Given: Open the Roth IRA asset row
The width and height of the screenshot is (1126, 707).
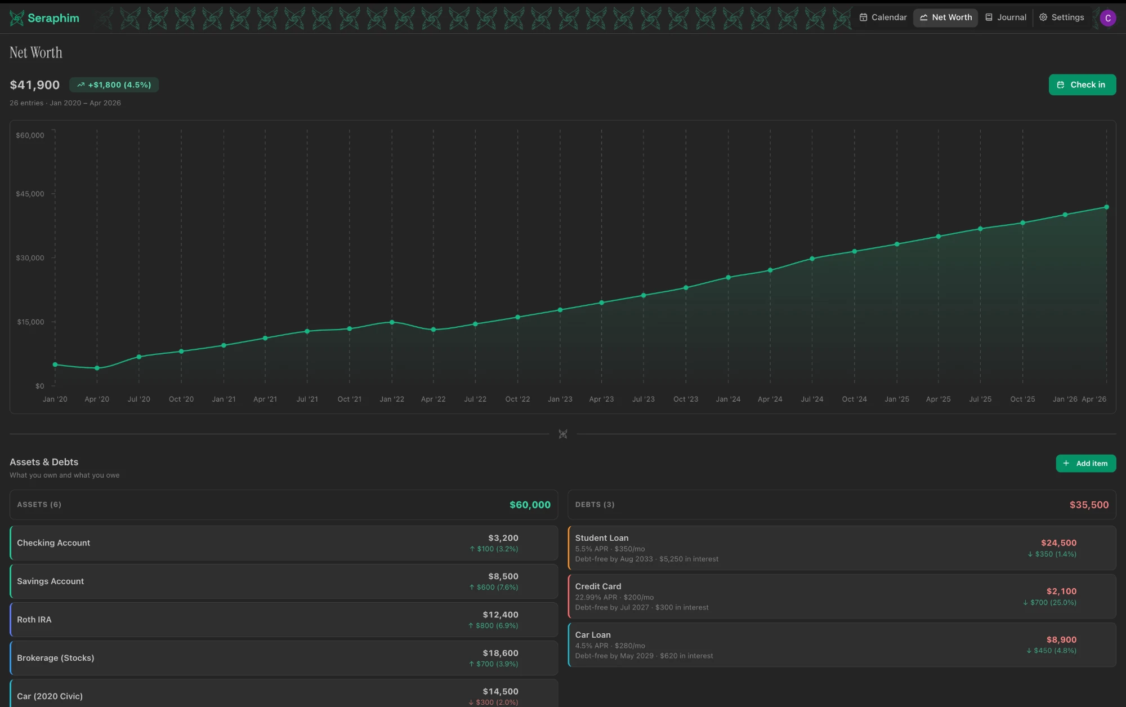Looking at the screenshot, I should point(284,620).
